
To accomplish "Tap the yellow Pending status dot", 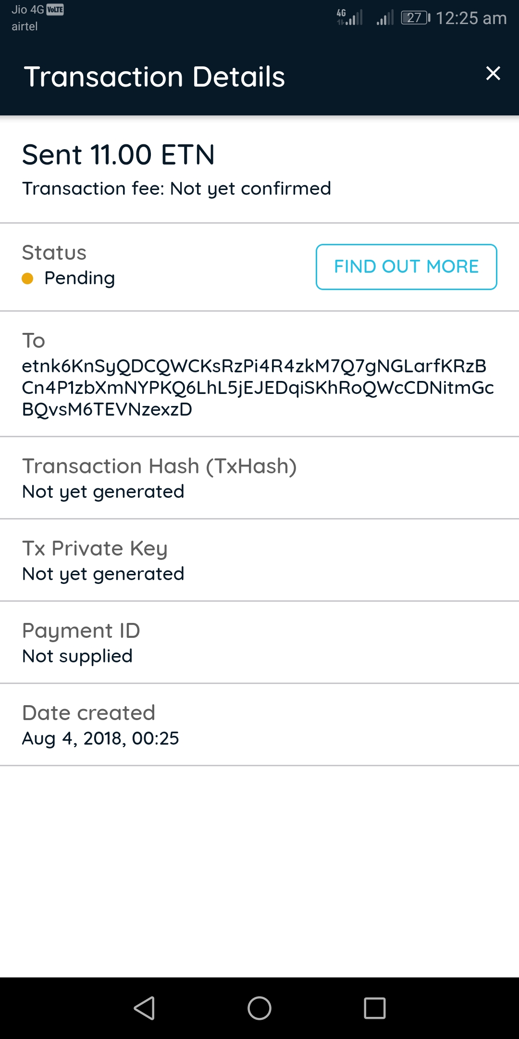I will point(28,279).
